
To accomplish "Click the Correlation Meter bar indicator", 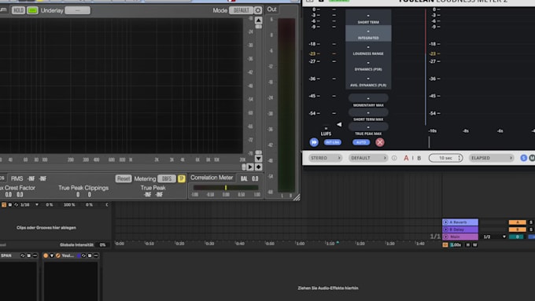I will tap(226, 188).
